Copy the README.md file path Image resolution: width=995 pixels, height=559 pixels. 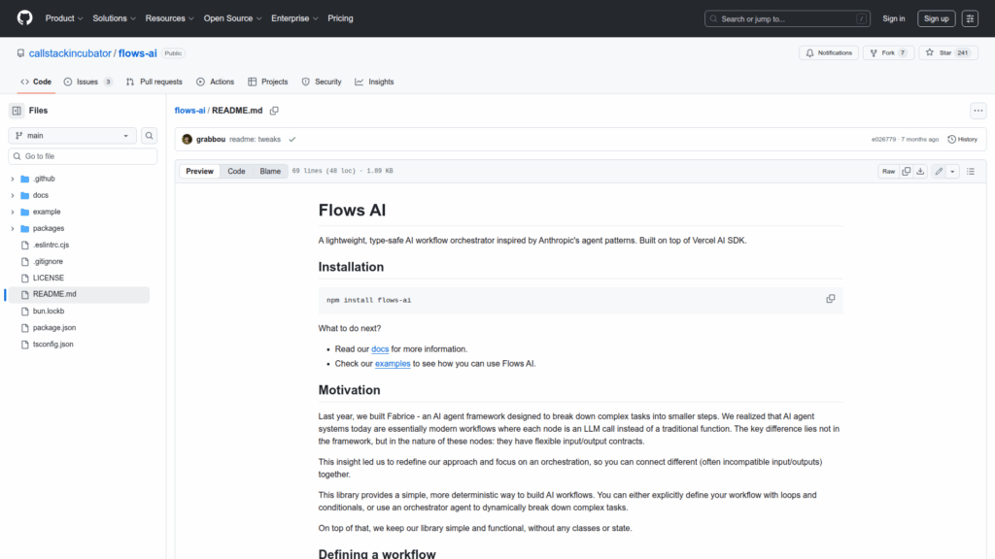tap(274, 111)
